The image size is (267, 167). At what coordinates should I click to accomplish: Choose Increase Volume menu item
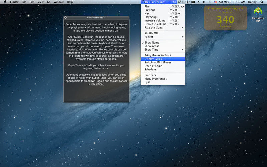pos(163,21)
